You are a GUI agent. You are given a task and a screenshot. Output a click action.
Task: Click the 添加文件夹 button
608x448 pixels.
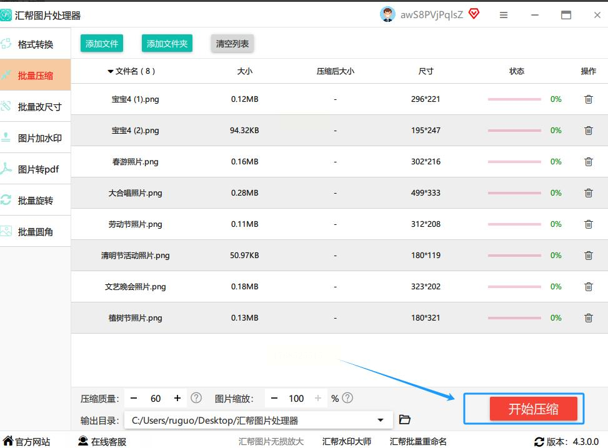(x=167, y=44)
